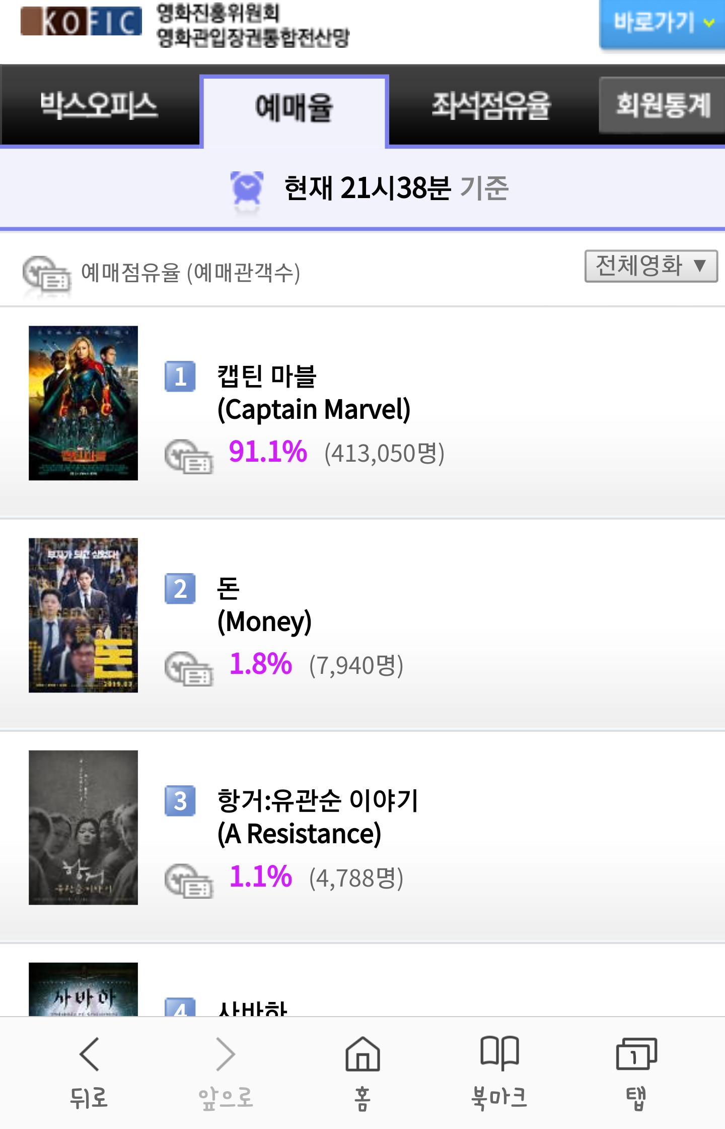Tap the ticket icon next to 예매점유율 header
This screenshot has width=725, height=1129.
pos(46,274)
